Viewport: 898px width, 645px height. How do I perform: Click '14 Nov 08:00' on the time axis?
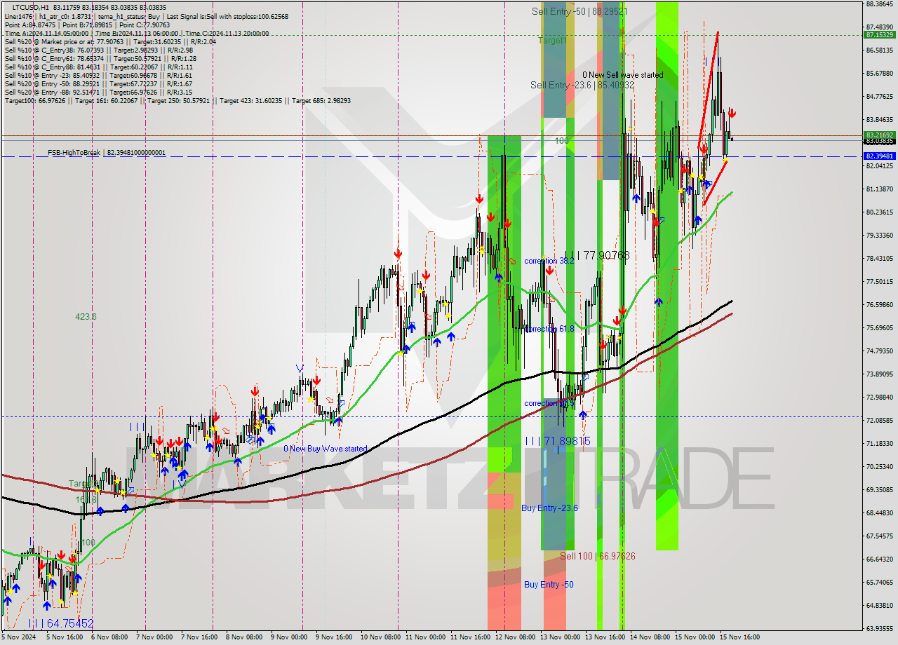pyautogui.click(x=649, y=638)
